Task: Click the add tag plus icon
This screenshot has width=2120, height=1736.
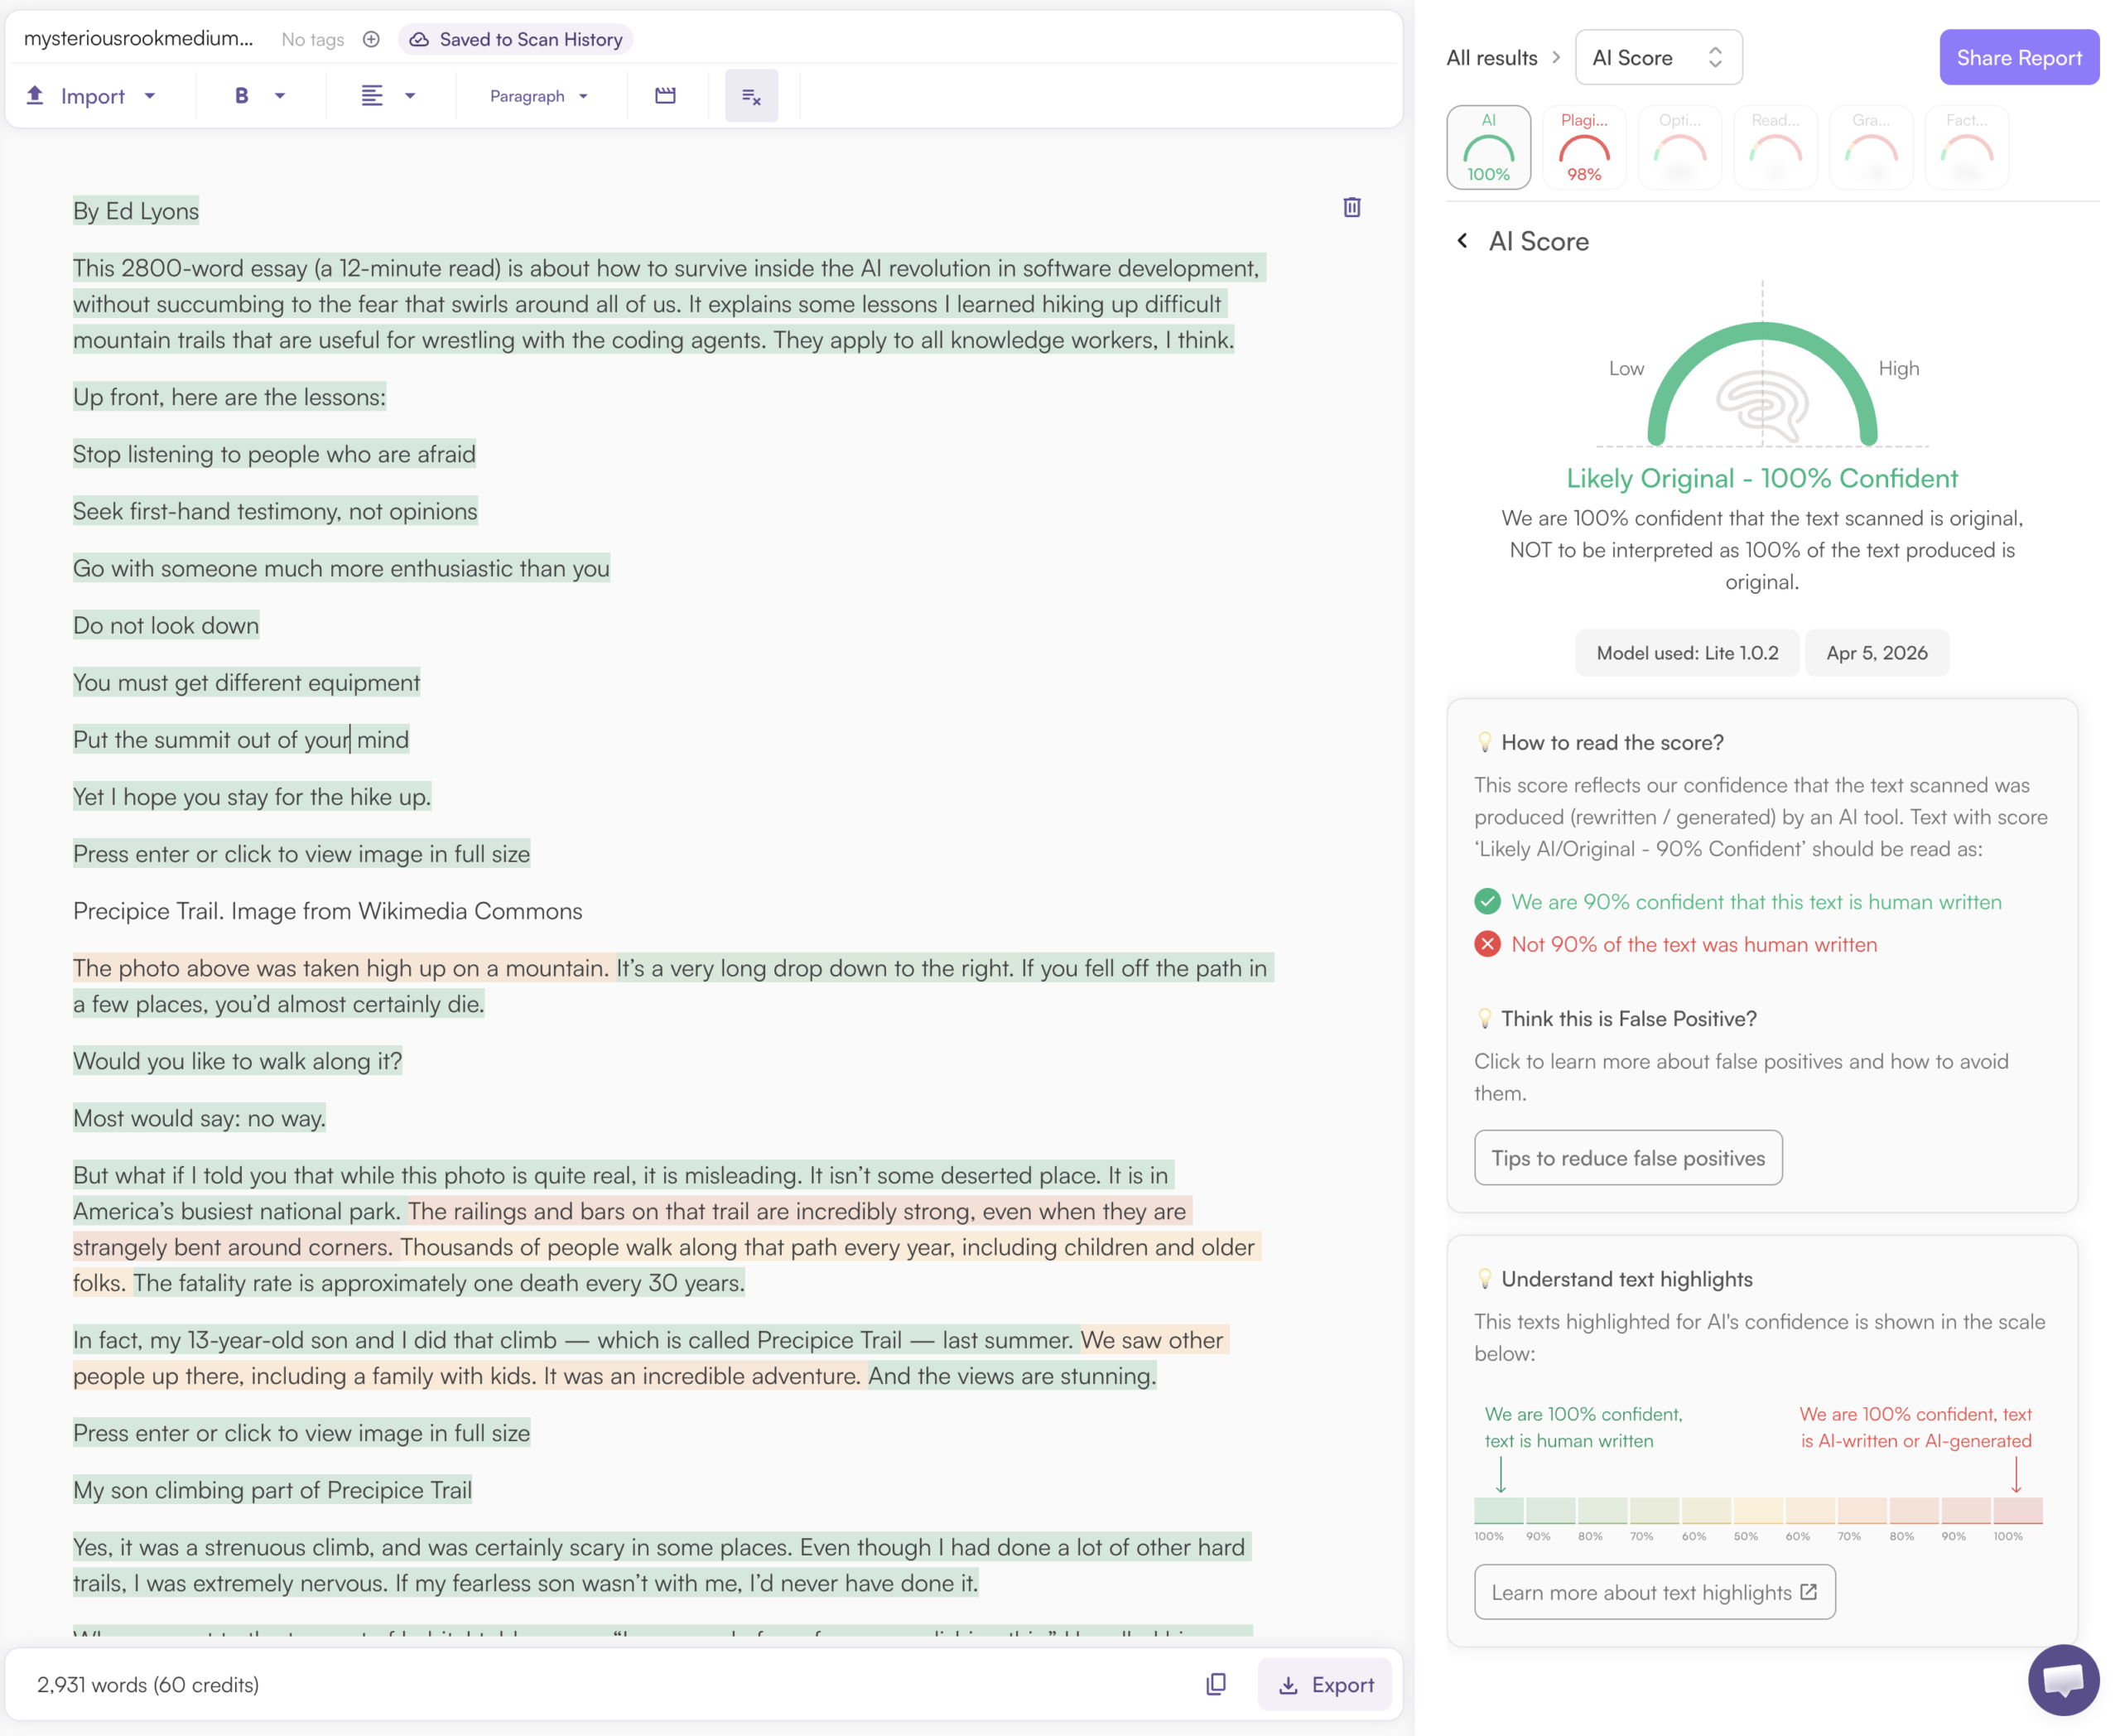Action: pyautogui.click(x=371, y=39)
